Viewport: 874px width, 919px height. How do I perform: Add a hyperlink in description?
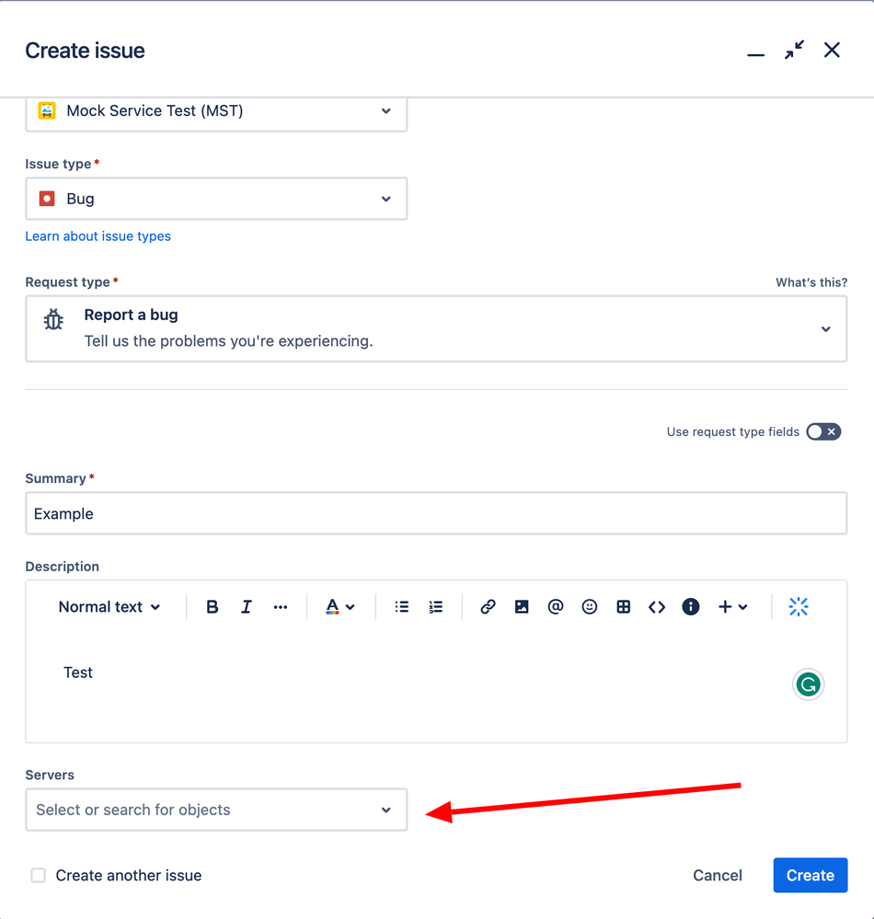coord(488,606)
